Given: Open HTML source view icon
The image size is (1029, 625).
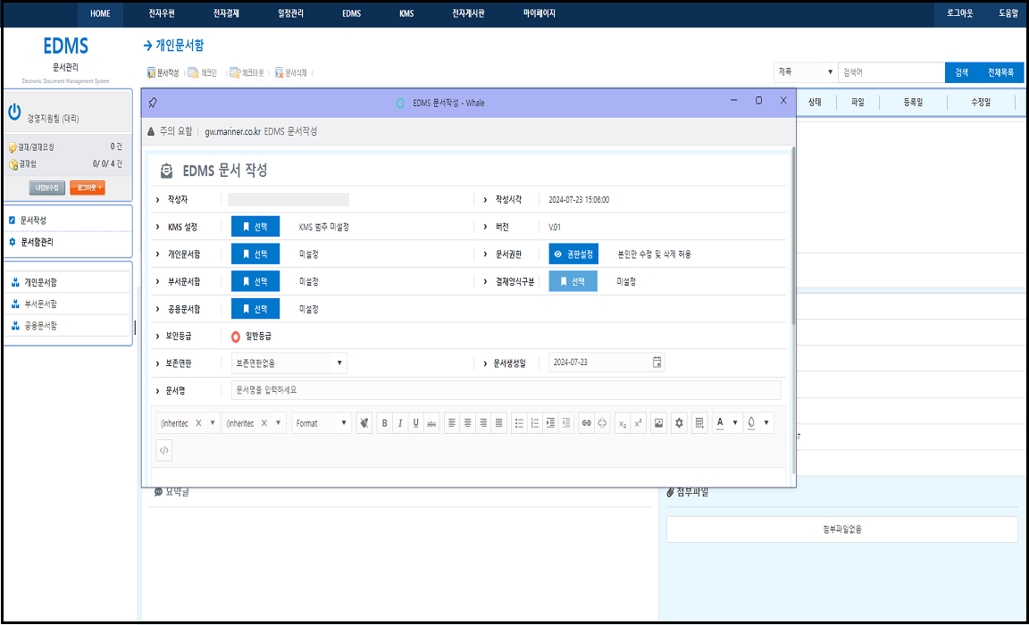Looking at the screenshot, I should point(164,450).
